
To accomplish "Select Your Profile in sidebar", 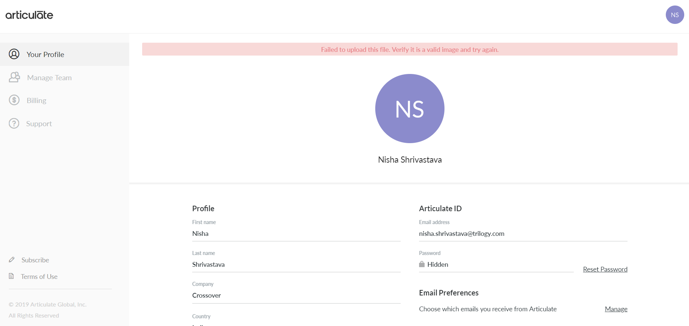I will (45, 54).
